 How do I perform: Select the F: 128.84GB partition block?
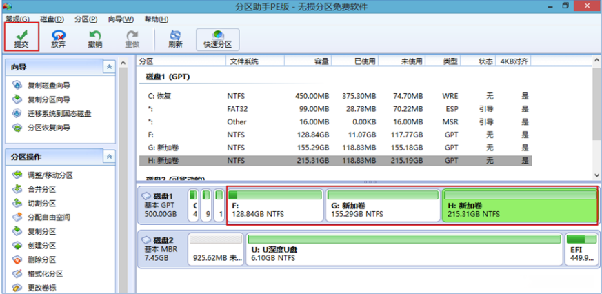(x=275, y=205)
